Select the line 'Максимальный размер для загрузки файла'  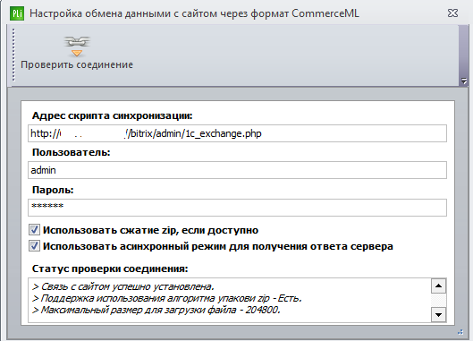[x=156, y=311]
